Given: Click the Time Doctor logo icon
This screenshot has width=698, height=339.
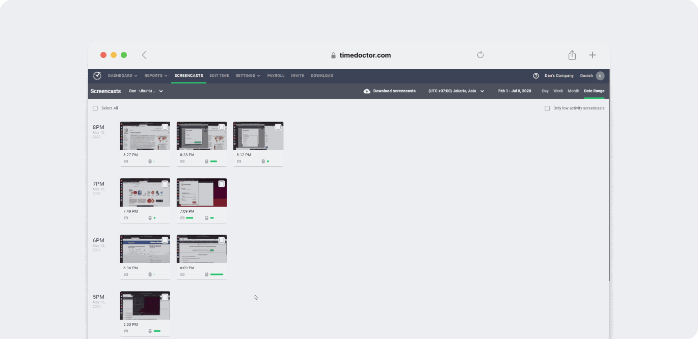Looking at the screenshot, I should click(x=97, y=75).
